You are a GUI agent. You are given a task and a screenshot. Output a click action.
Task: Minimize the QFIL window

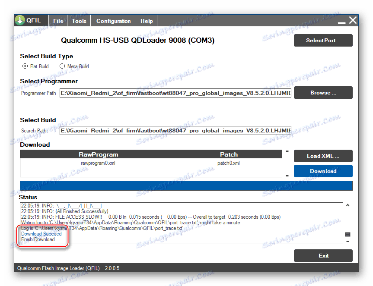click(341, 22)
